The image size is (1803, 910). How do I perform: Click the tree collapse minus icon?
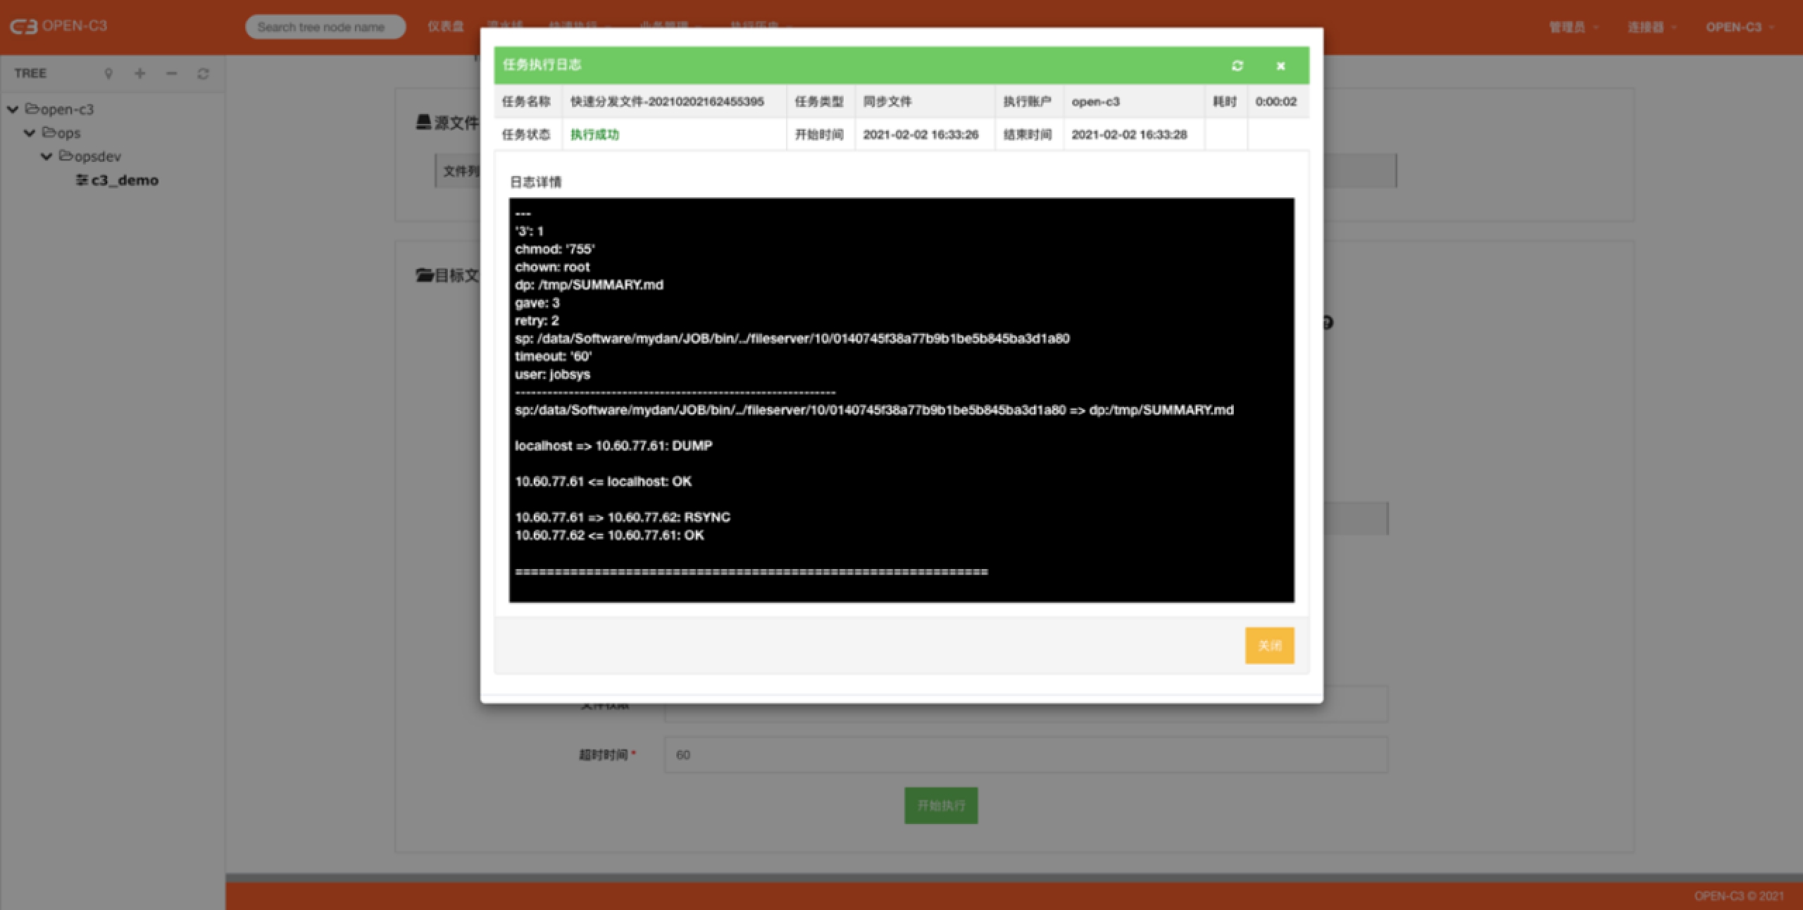click(172, 73)
